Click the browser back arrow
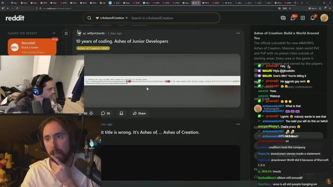This screenshot has height=187, width=333. coord(8,8)
